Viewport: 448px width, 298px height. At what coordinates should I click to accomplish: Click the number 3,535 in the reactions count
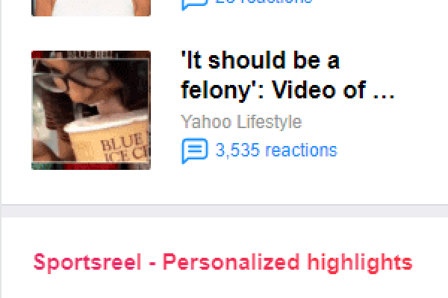(237, 150)
